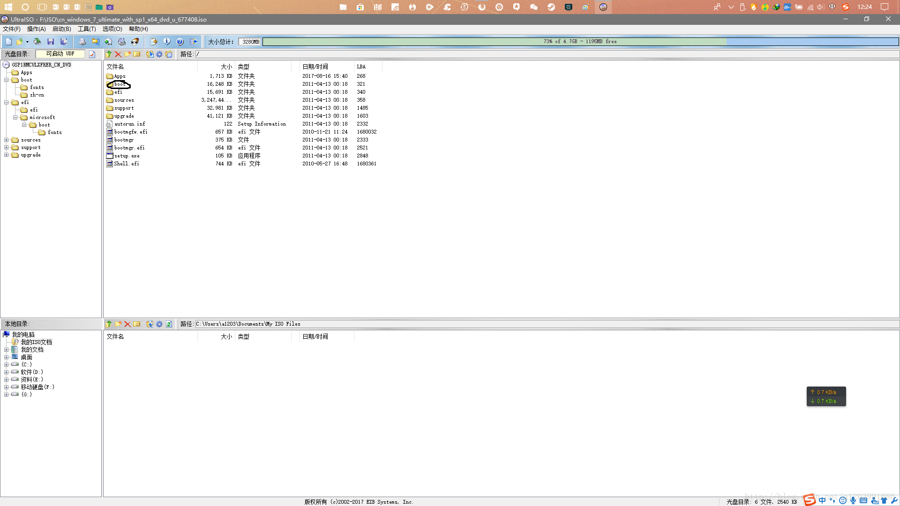Click the Information (i) toolbar icon
The image size is (900, 506).
167,42
